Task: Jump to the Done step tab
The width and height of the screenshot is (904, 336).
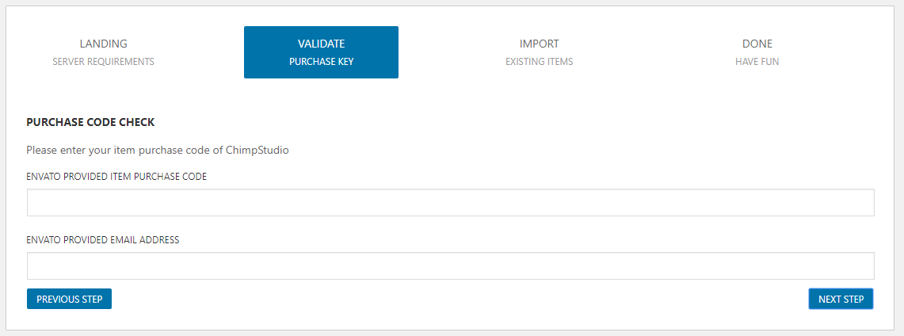Action: pyautogui.click(x=757, y=52)
